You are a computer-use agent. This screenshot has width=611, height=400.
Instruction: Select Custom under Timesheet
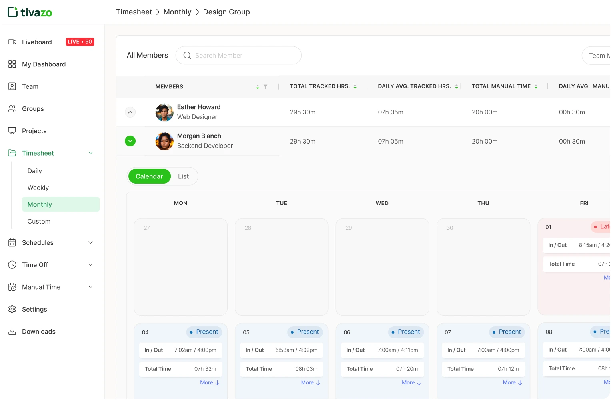(39, 222)
